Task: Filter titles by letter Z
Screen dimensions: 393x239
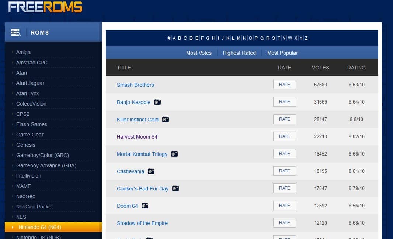Action: click(x=306, y=38)
